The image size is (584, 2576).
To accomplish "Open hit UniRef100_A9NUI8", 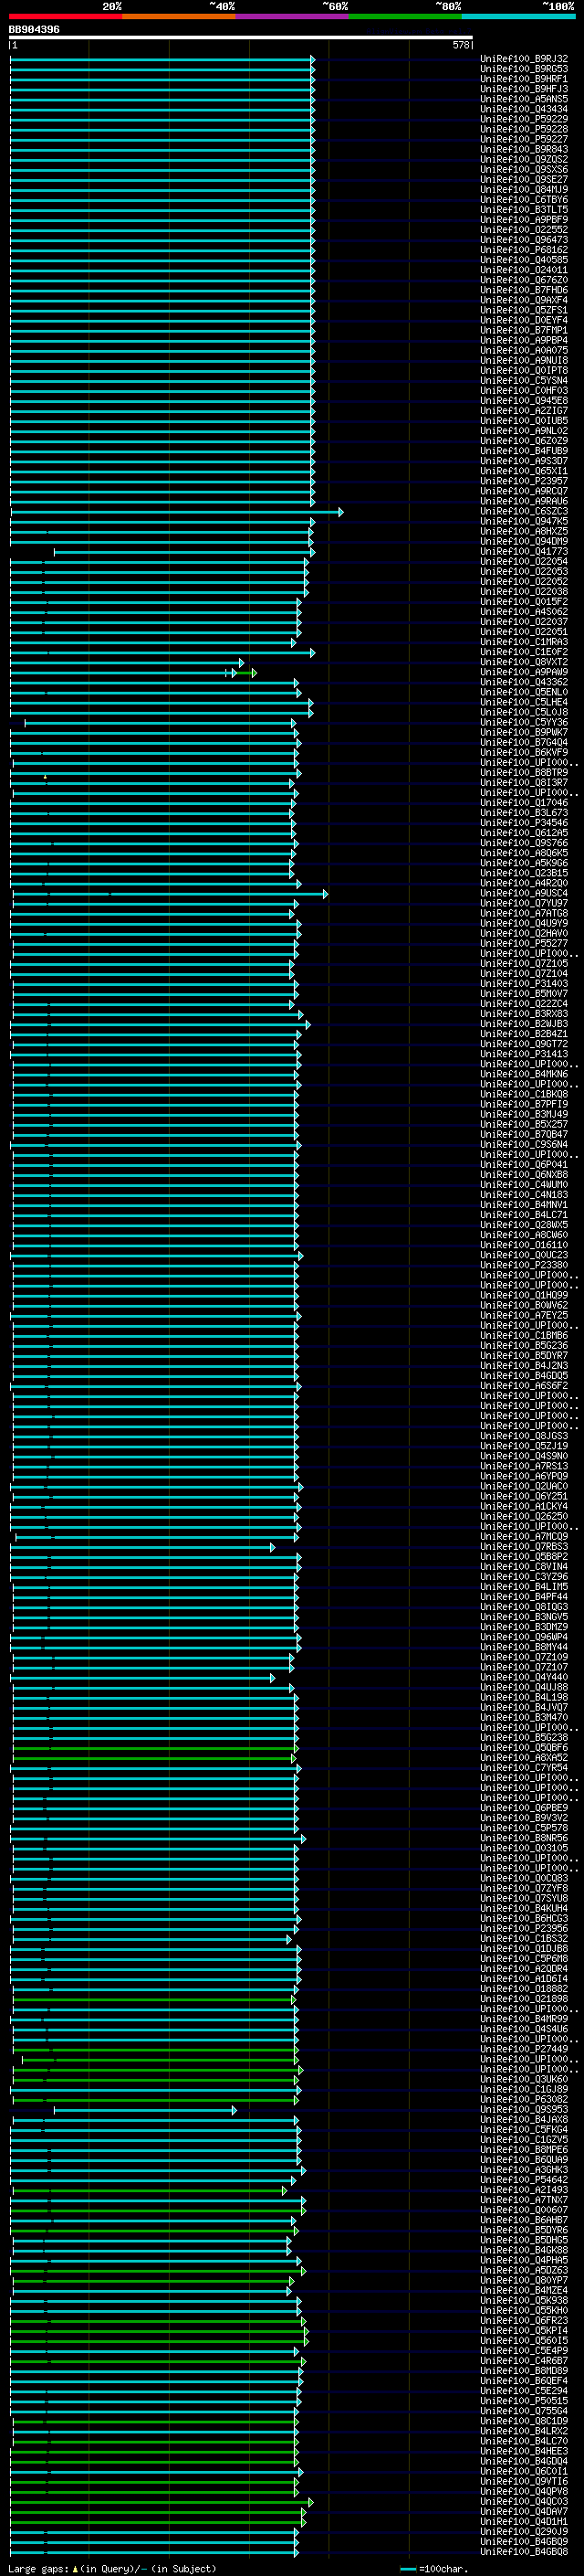I will (x=524, y=360).
